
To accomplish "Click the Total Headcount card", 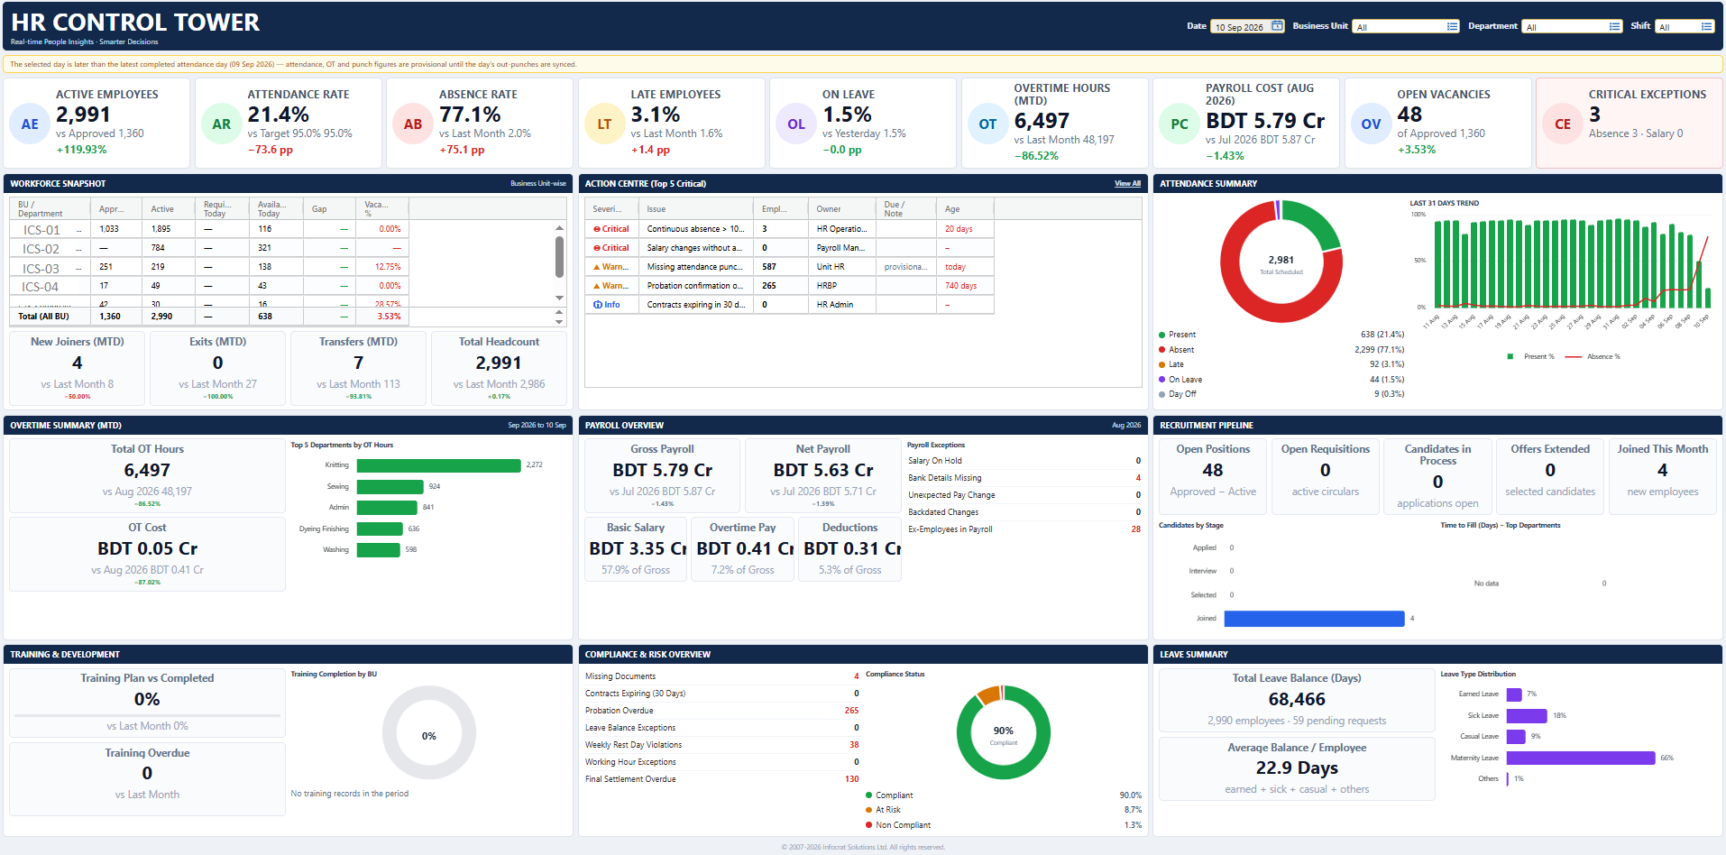I will point(499,368).
